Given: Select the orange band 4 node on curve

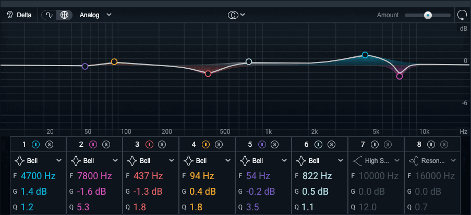Looking at the screenshot, I should coord(114,62).
